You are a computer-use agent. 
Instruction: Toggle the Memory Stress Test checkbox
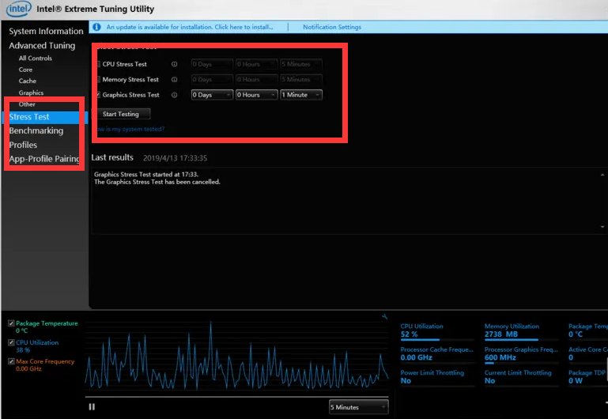pos(98,80)
